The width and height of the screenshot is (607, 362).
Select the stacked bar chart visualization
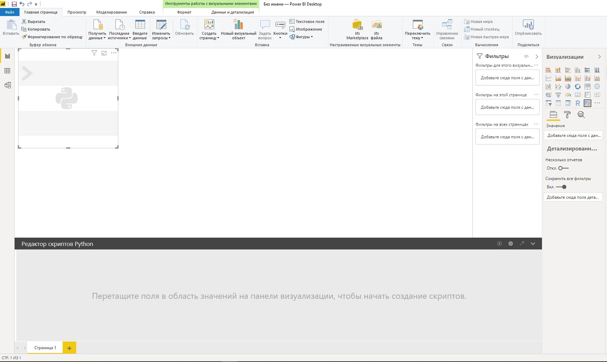click(549, 70)
